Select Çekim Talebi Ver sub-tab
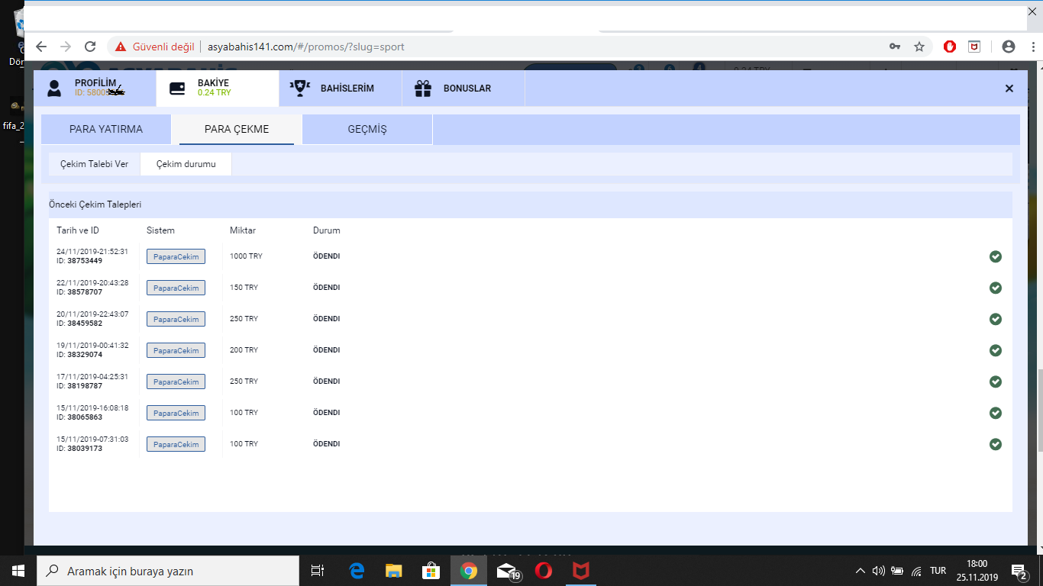Viewport: 1043px width, 586px height. tap(95, 164)
